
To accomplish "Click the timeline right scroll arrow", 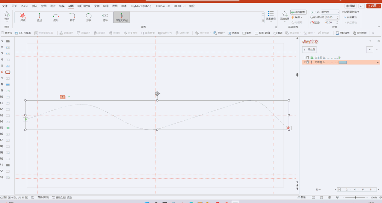I will [378, 189].
